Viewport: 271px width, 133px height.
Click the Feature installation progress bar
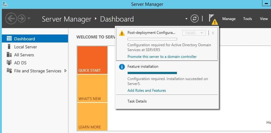[152, 73]
